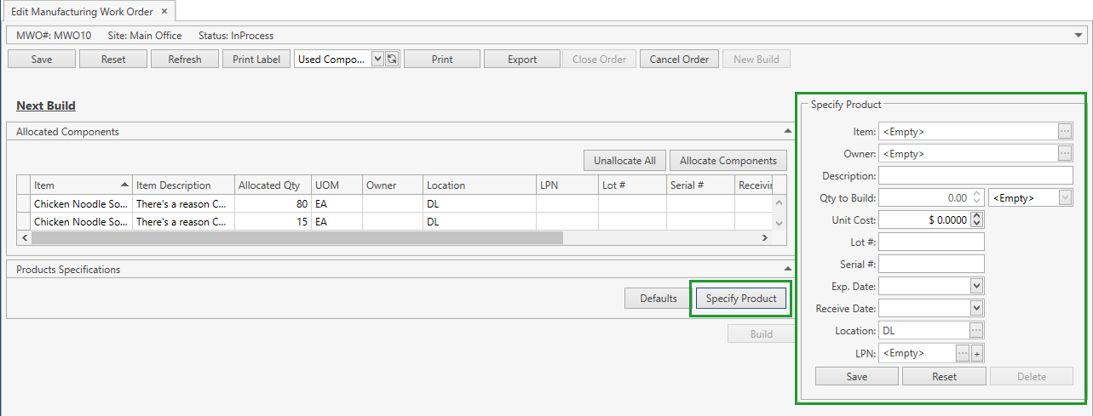Click plus icon next to LPN field
Viewport: 1093px width, 416px height.
click(977, 353)
